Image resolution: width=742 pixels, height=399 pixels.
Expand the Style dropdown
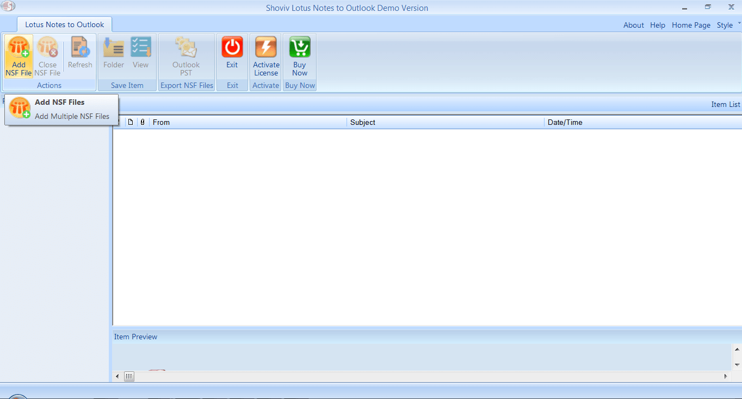click(x=728, y=25)
